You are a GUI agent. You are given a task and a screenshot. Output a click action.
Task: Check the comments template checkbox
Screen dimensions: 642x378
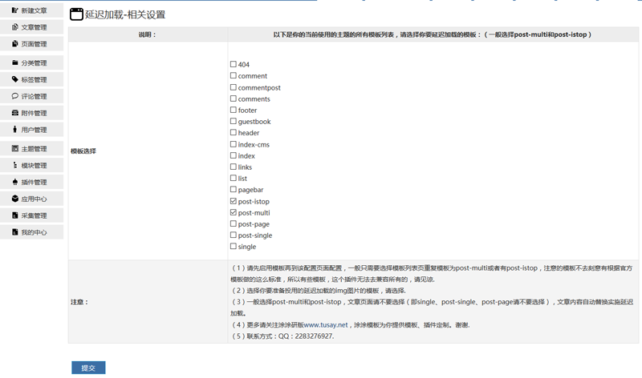coord(234,99)
